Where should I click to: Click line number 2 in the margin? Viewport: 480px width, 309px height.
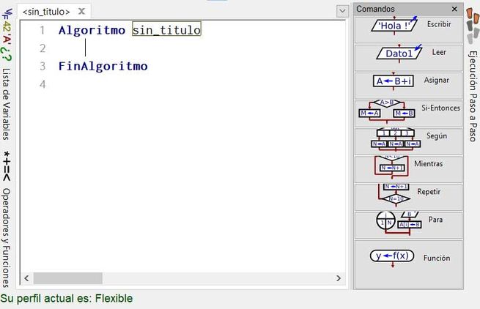[43, 48]
